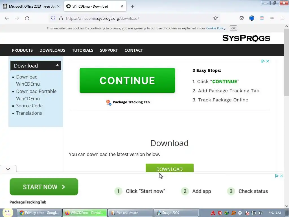This screenshot has width=289, height=217.
Task: Open the volume speaker tray icon
Action: click(260, 213)
